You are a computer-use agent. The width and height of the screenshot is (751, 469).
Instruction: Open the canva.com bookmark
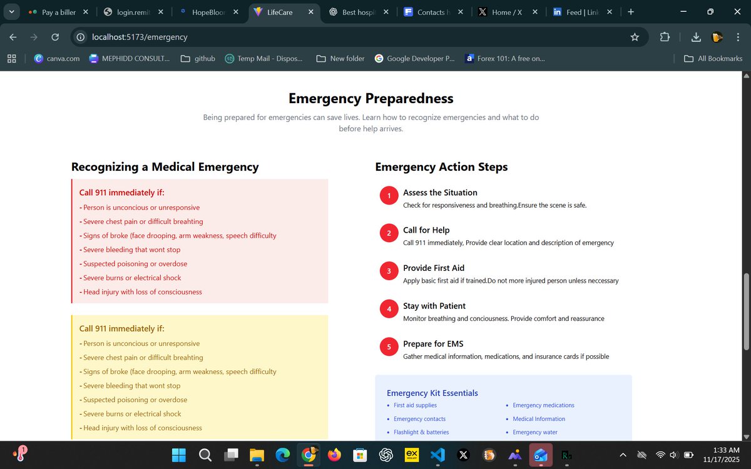(56, 58)
